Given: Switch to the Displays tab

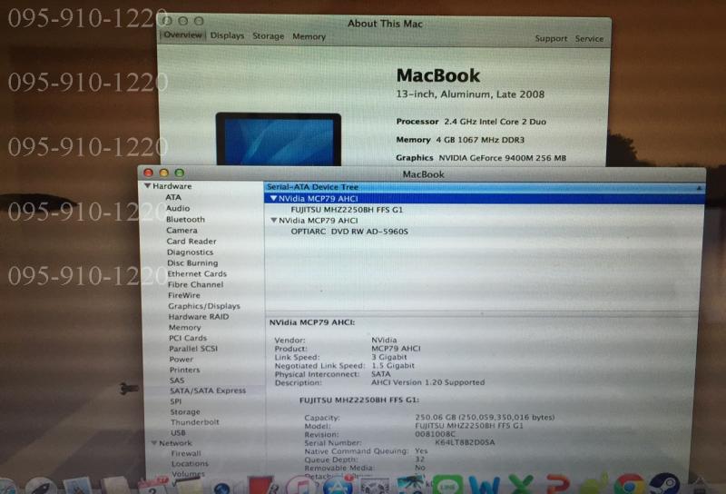Looking at the screenshot, I should (227, 36).
